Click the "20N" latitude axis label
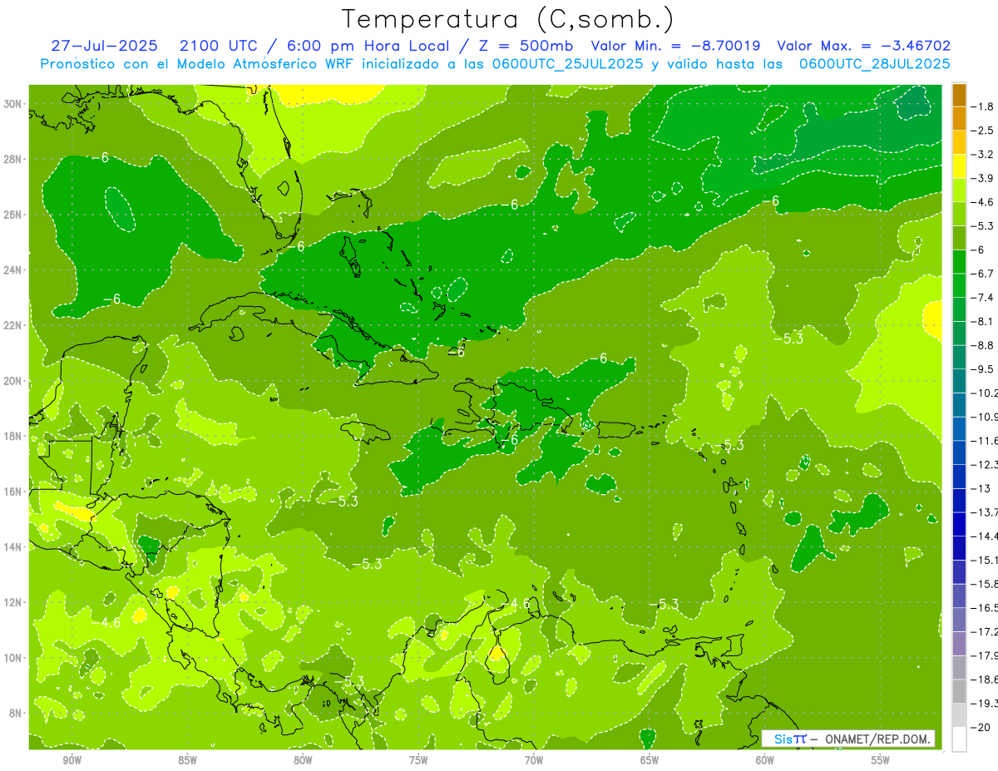Image resolution: width=998 pixels, height=771 pixels. 13,381
